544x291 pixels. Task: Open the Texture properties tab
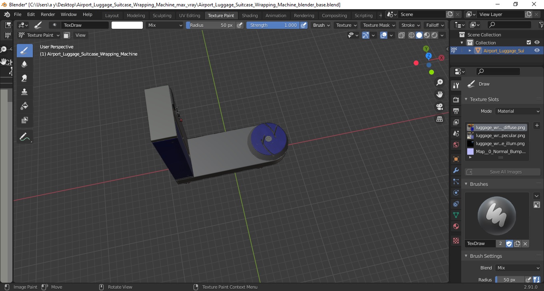coord(456,241)
